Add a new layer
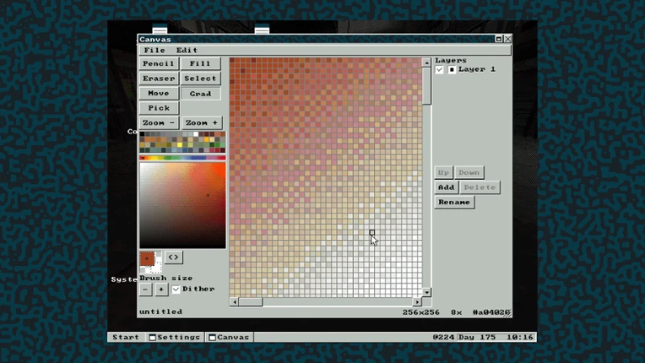The image size is (645, 363). click(446, 187)
